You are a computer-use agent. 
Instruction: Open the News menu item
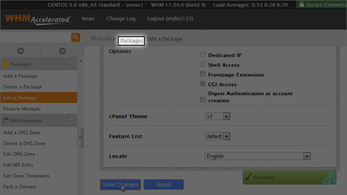click(88, 18)
